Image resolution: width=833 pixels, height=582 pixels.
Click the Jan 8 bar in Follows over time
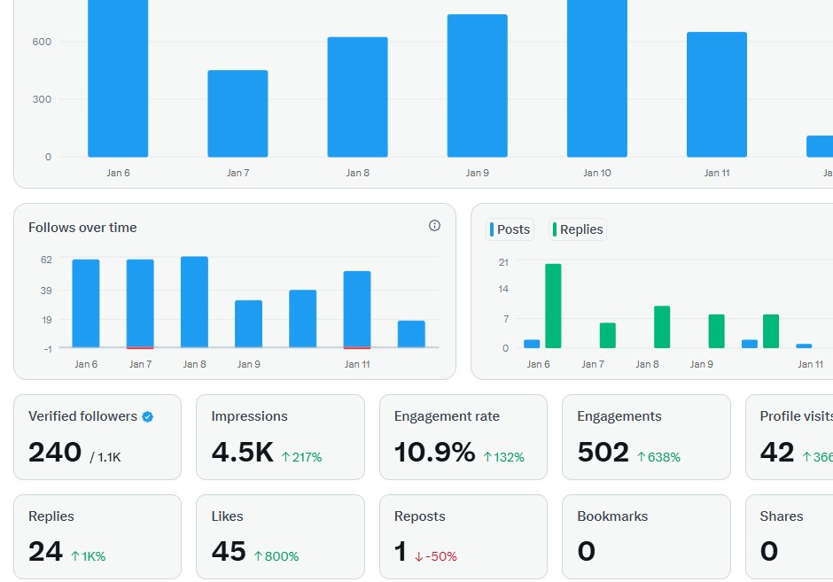pyautogui.click(x=194, y=301)
